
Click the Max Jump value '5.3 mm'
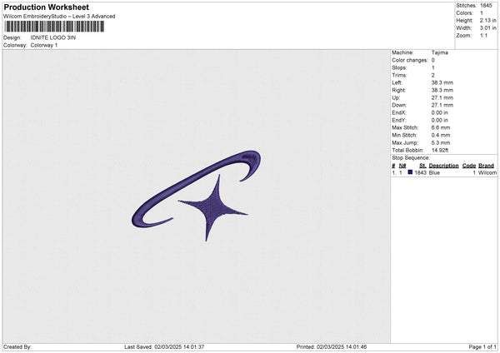[441, 142]
